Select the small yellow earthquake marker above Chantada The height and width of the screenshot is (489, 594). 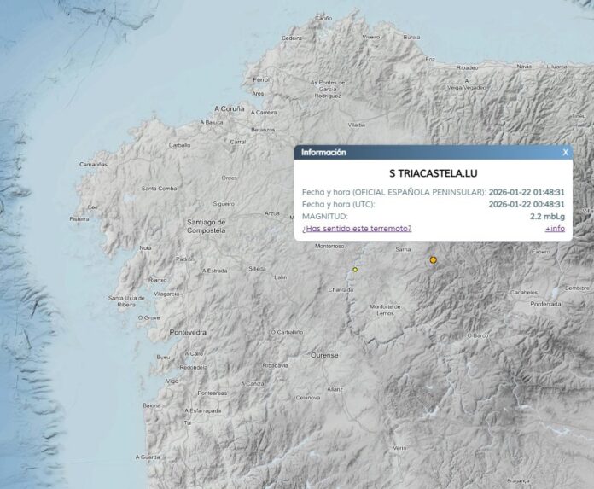(355, 270)
